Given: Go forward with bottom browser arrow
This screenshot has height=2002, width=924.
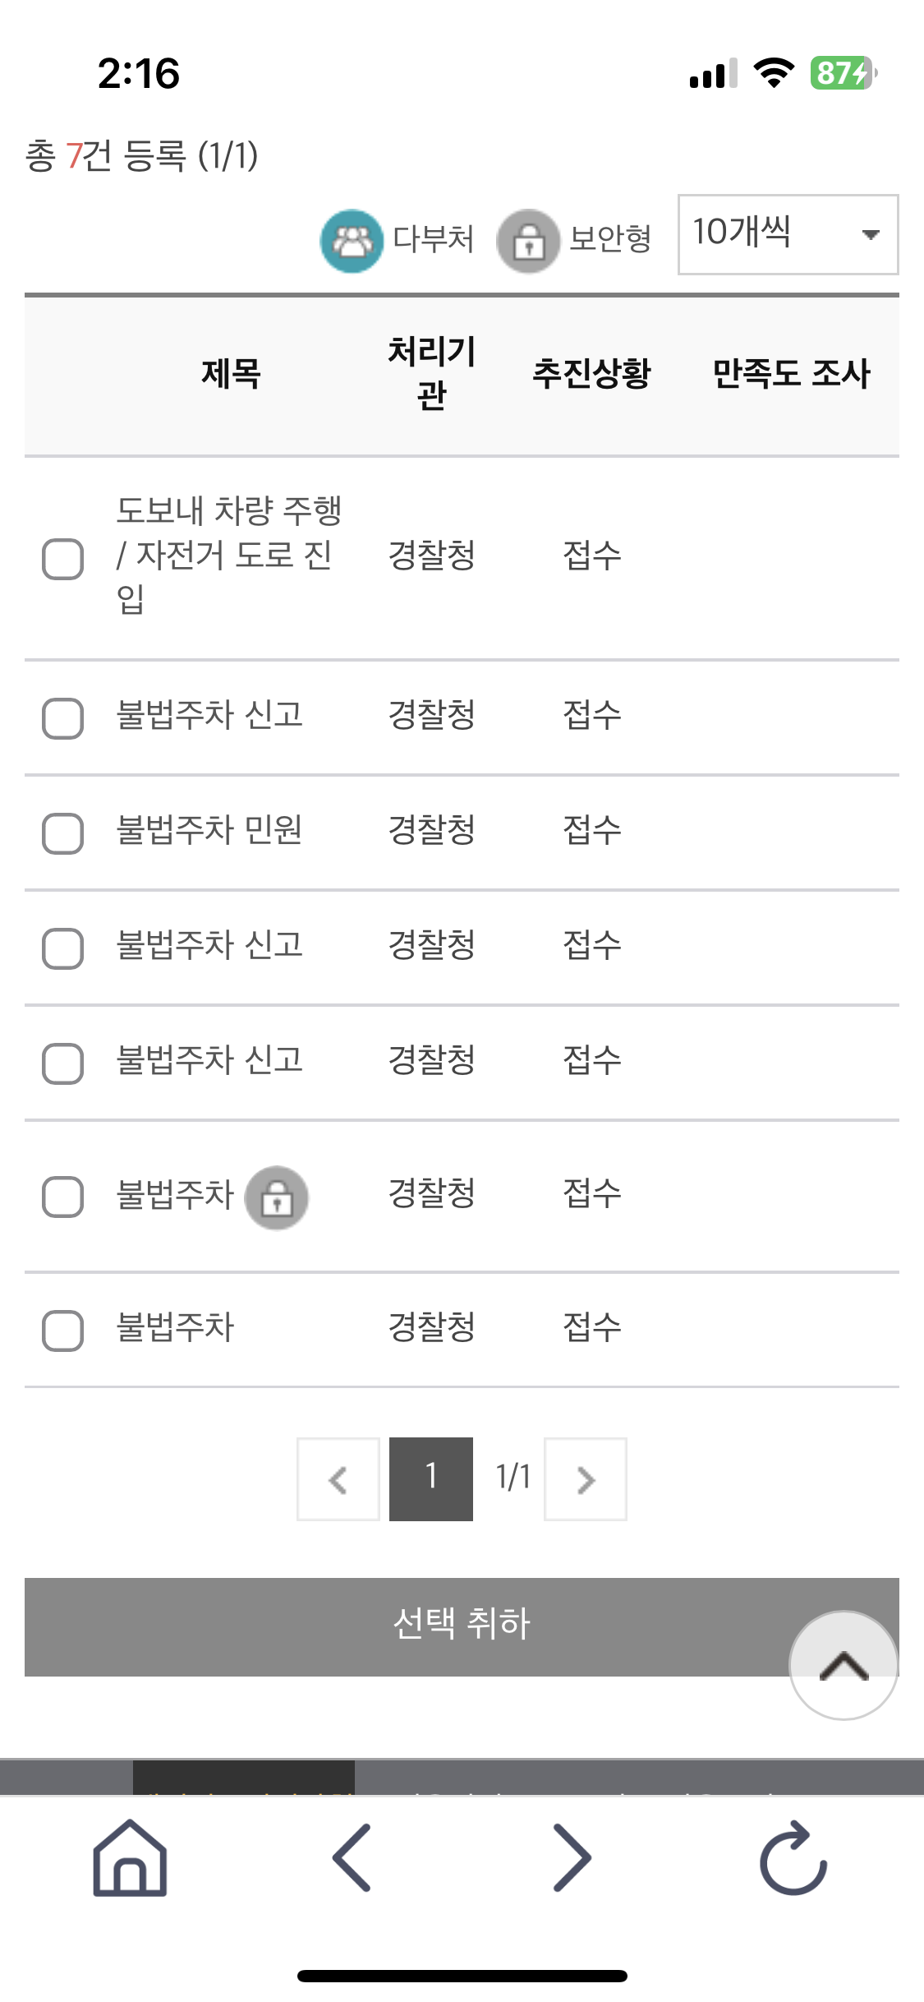Looking at the screenshot, I should click(572, 1858).
